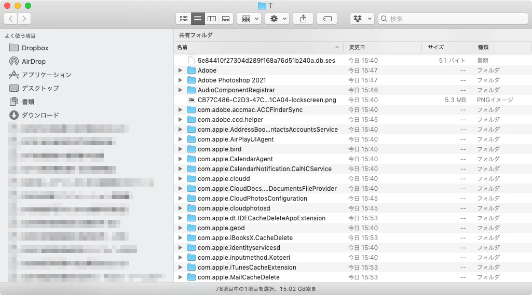Open the group-by arrangement dropdown

coord(249,19)
